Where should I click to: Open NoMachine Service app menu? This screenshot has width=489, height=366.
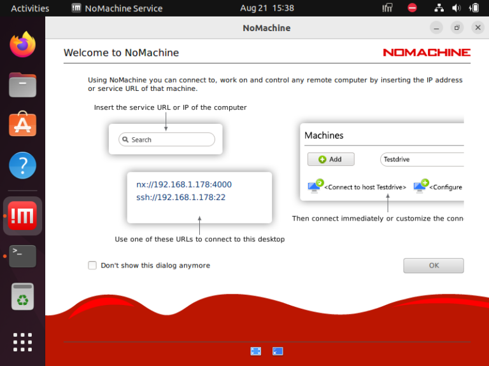pos(117,8)
